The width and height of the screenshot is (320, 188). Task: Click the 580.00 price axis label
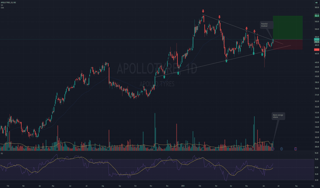pyautogui.click(x=317, y=8)
